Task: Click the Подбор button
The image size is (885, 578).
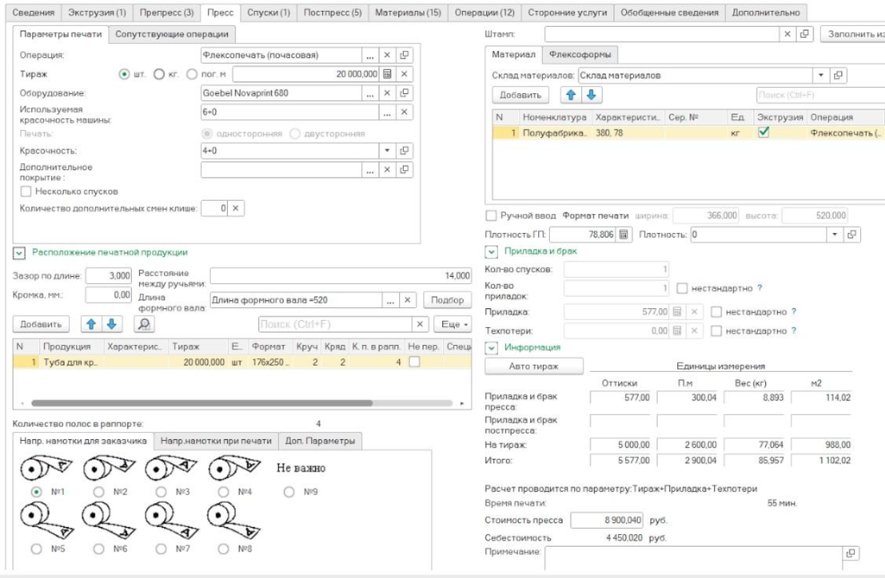Action: pyautogui.click(x=447, y=300)
